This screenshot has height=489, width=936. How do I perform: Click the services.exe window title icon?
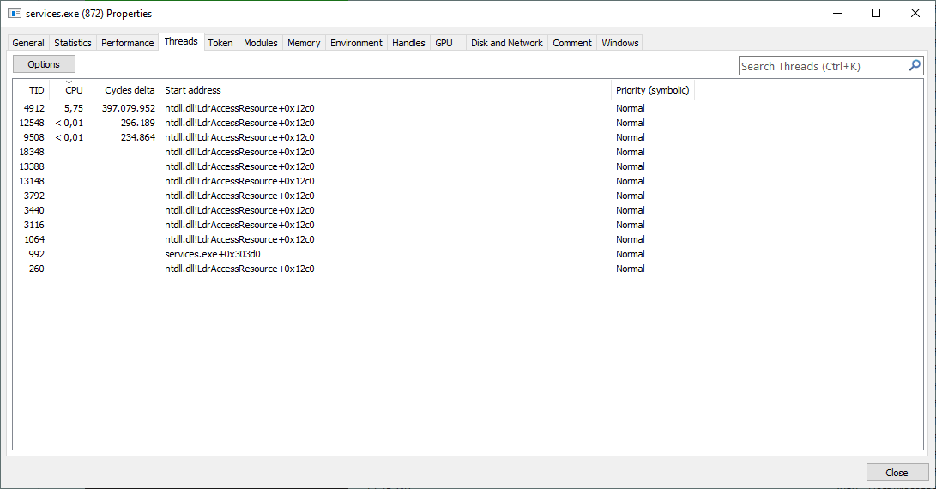click(x=15, y=13)
